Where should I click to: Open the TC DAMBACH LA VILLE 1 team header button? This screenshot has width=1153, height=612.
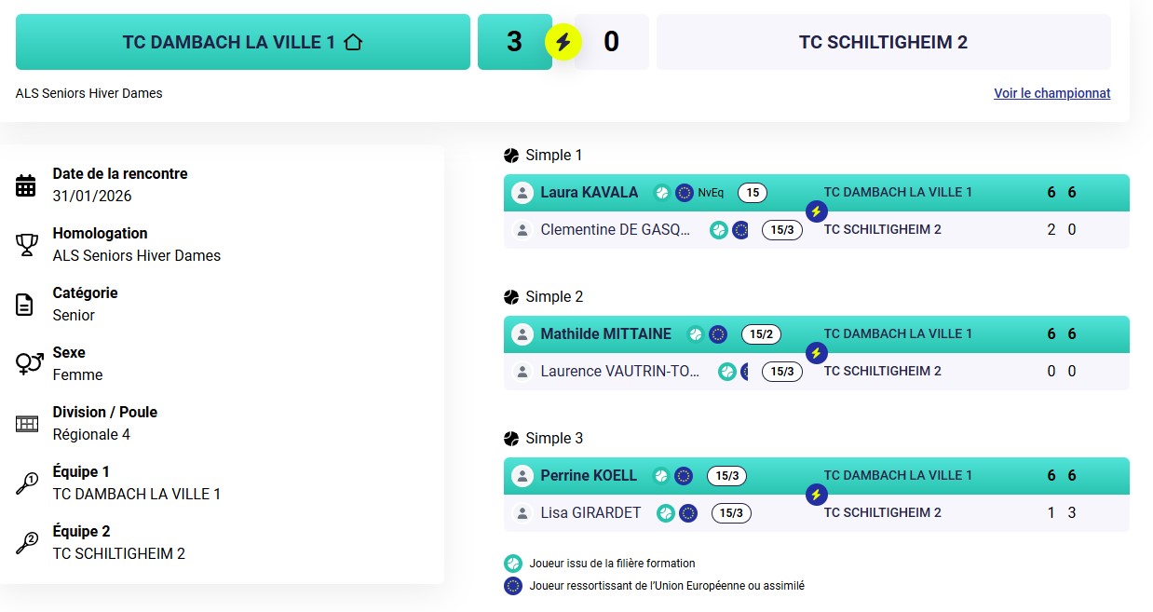point(242,42)
